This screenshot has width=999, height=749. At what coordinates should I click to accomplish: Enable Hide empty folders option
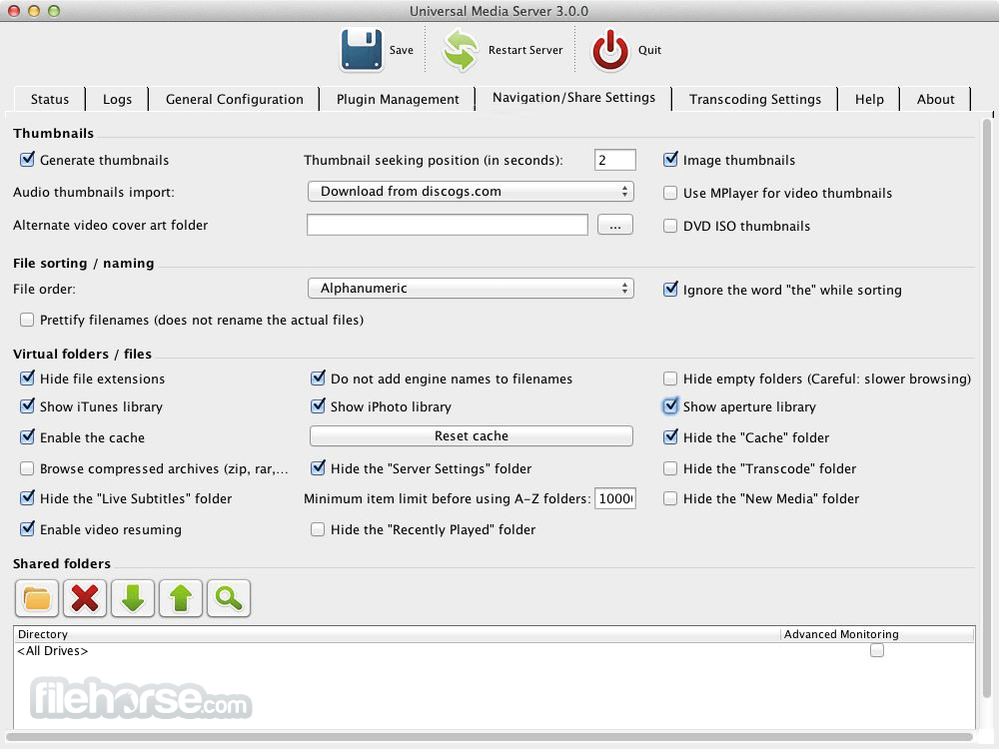[670, 378]
